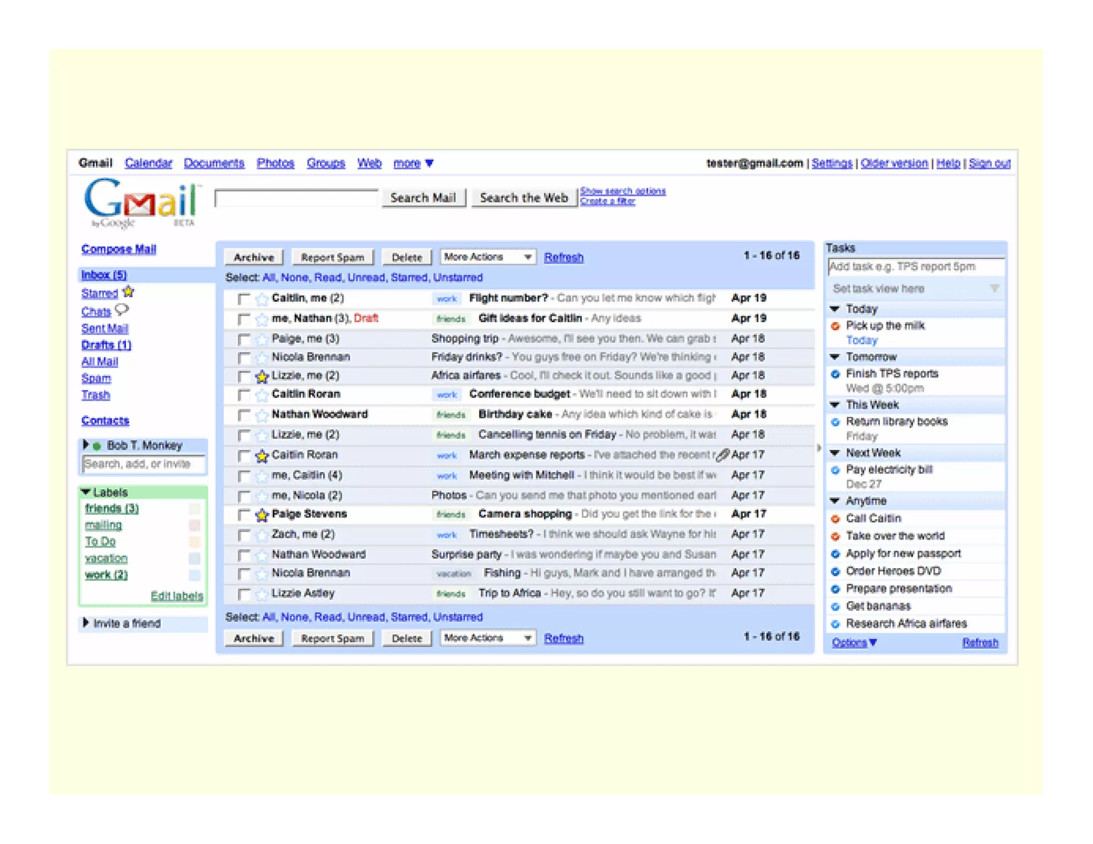Star the Meeting with Mitchell email
1093x844 pixels.
pyautogui.click(x=262, y=476)
